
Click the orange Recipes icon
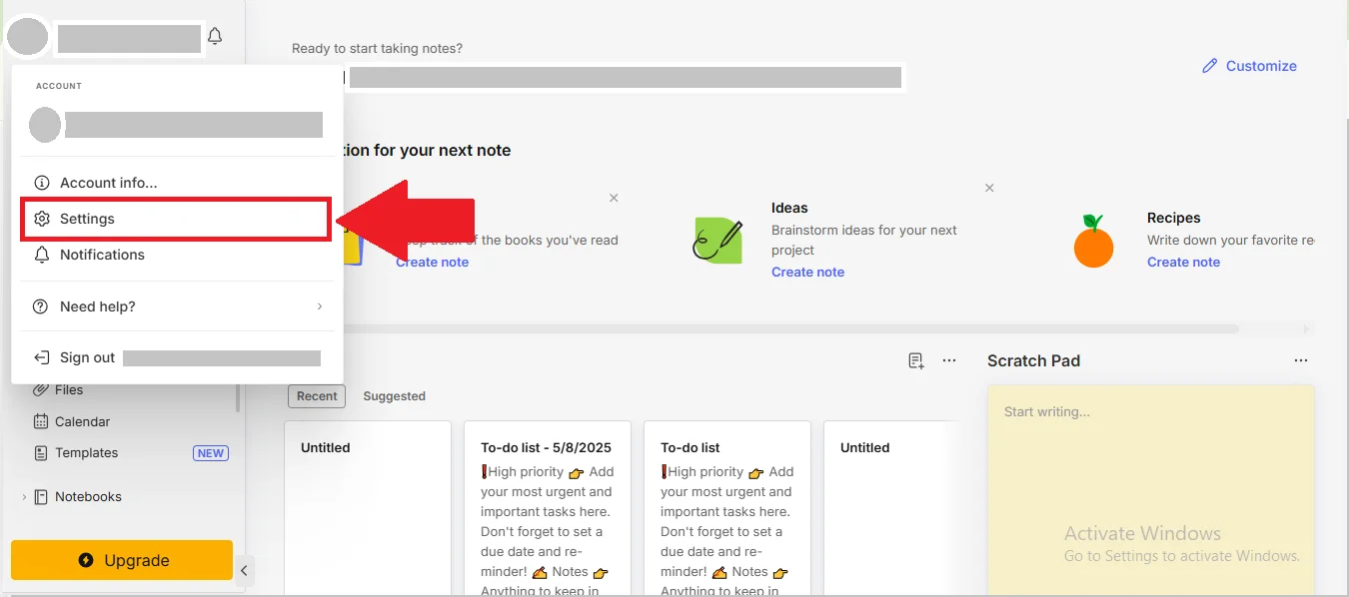coord(1093,242)
